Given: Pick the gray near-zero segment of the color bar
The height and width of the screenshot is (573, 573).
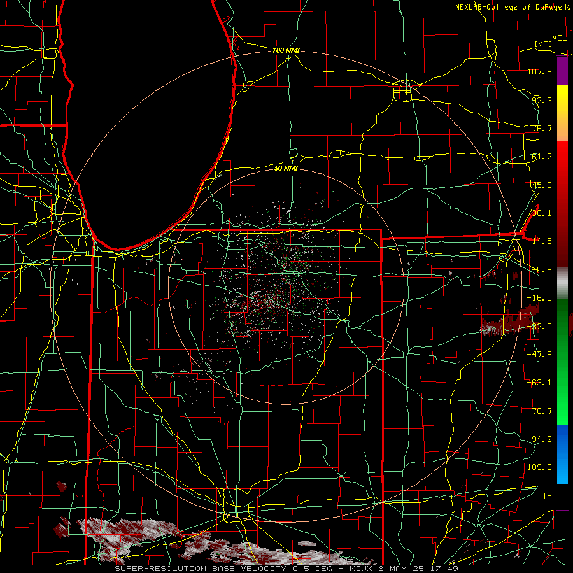Looking at the screenshot, I should pos(562,283).
